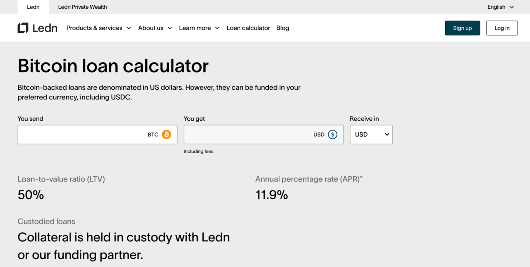This screenshot has height=267, width=530.
Task: Click the Learn more chevron arrow
Action: 217,28
